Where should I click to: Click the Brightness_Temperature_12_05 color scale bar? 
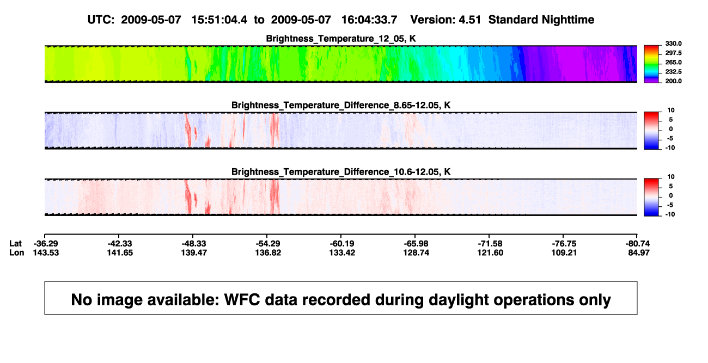pos(651,64)
